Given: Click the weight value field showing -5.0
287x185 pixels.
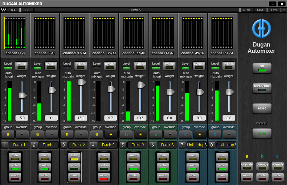Looking at the screenshot, I should click(x=22, y=118).
